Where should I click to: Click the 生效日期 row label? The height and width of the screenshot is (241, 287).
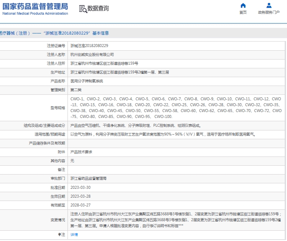pos(58,196)
